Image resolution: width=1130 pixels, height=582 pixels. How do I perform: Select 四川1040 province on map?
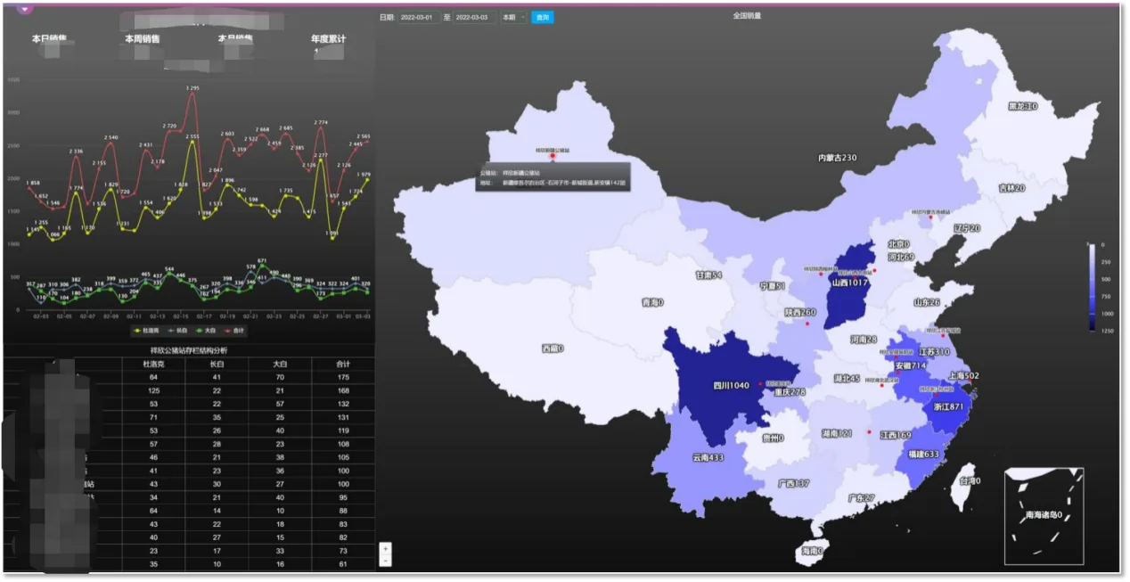pyautogui.click(x=731, y=386)
